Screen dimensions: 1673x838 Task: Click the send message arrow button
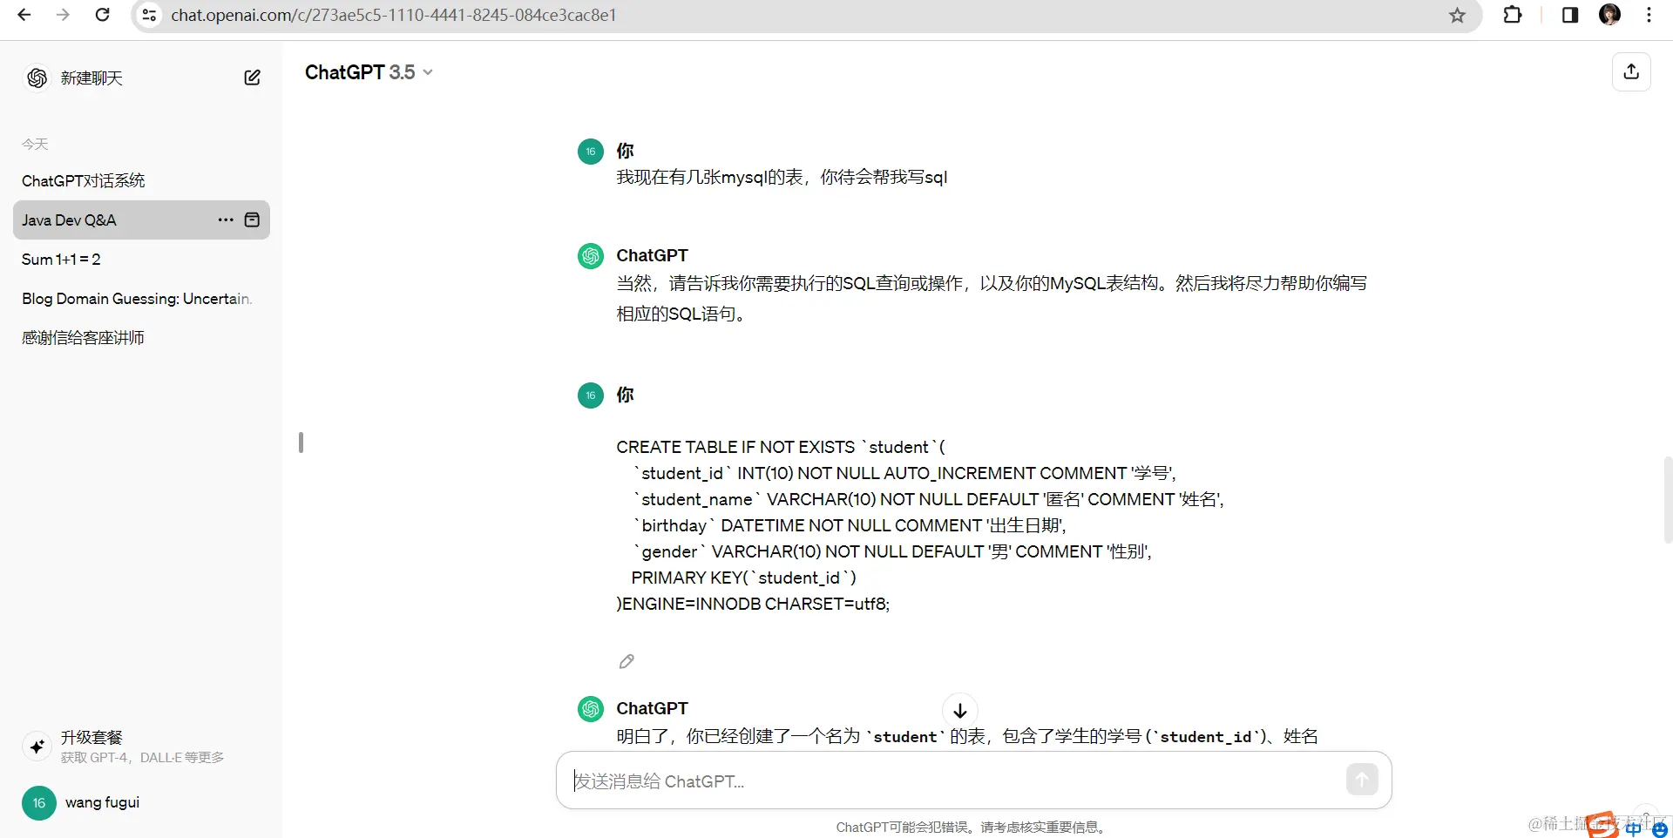point(1362,780)
